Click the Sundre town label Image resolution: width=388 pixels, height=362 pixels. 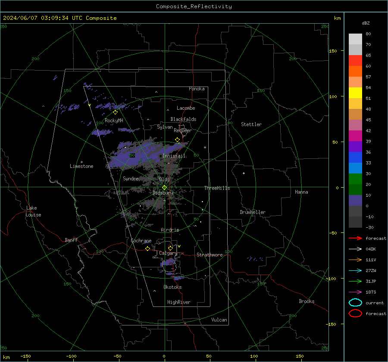(x=131, y=178)
